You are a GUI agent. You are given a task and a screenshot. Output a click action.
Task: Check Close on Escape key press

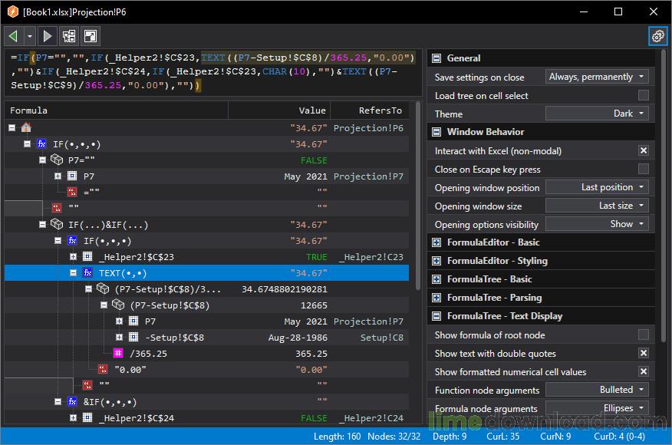point(644,169)
